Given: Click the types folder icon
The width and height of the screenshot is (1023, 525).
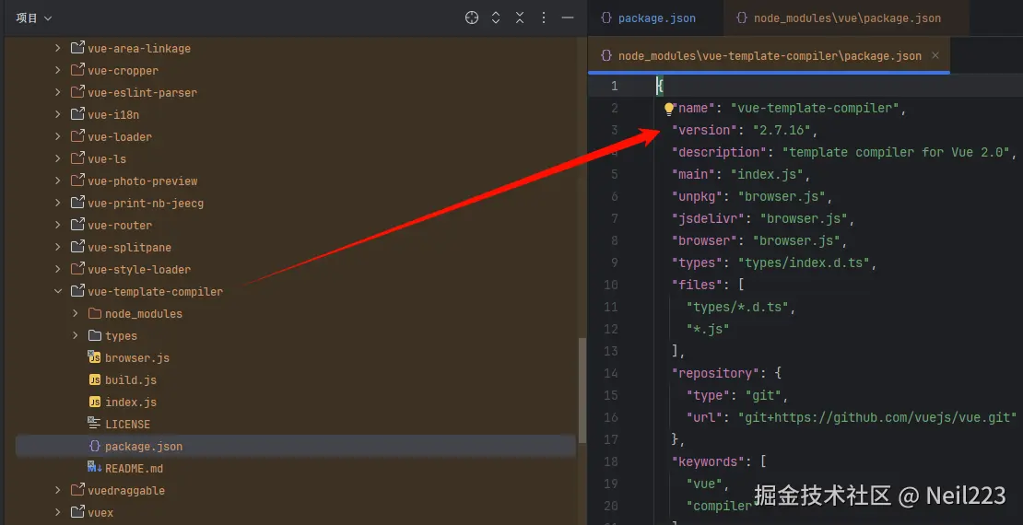Looking at the screenshot, I should 95,336.
